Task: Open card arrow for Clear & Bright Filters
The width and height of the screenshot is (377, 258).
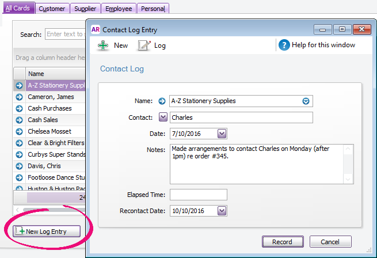Action: pos(19,143)
